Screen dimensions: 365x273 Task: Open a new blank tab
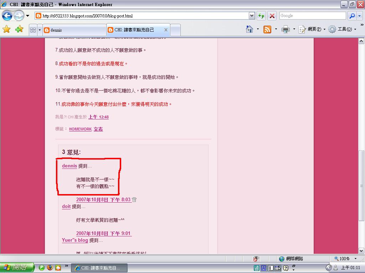[x=175, y=30]
